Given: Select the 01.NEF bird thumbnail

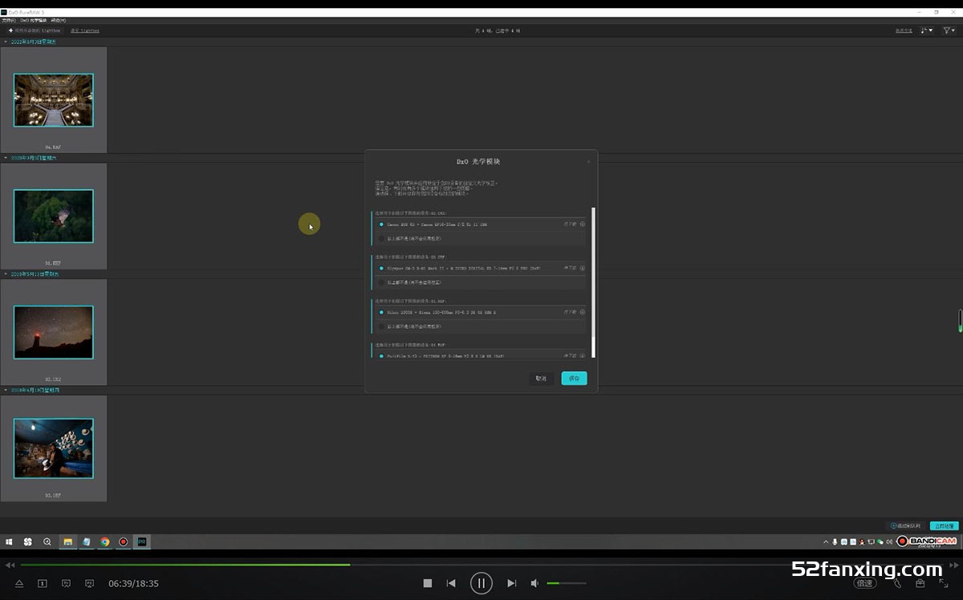Looking at the screenshot, I should click(x=53, y=216).
